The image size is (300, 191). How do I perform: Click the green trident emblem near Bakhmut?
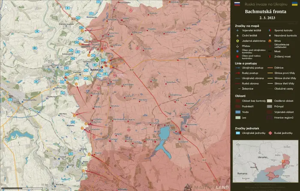[97, 59]
